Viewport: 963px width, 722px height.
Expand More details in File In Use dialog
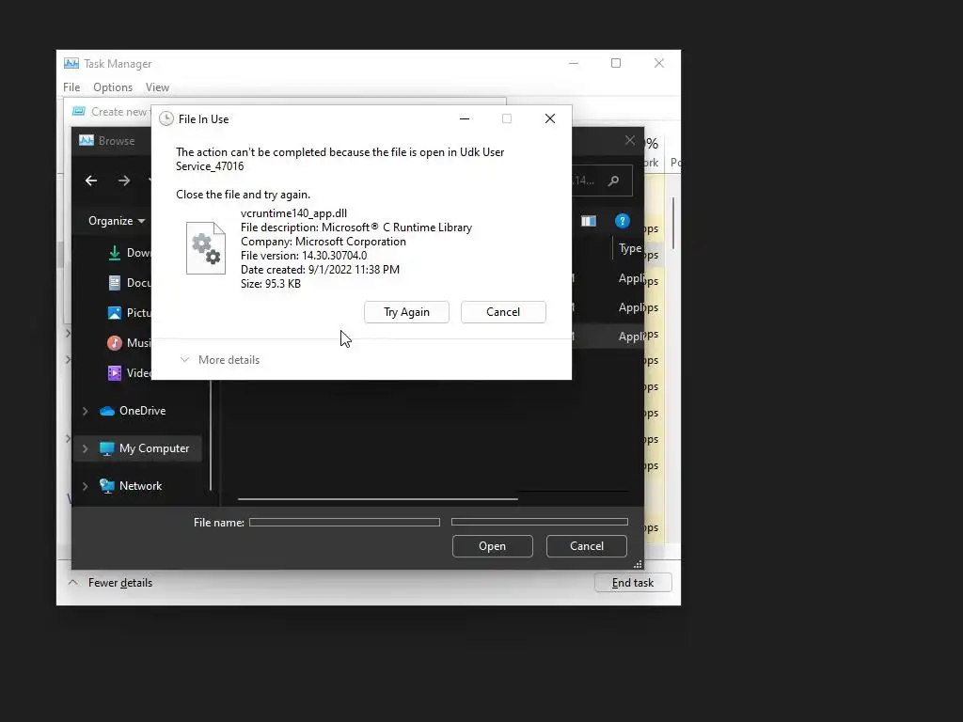coord(220,360)
